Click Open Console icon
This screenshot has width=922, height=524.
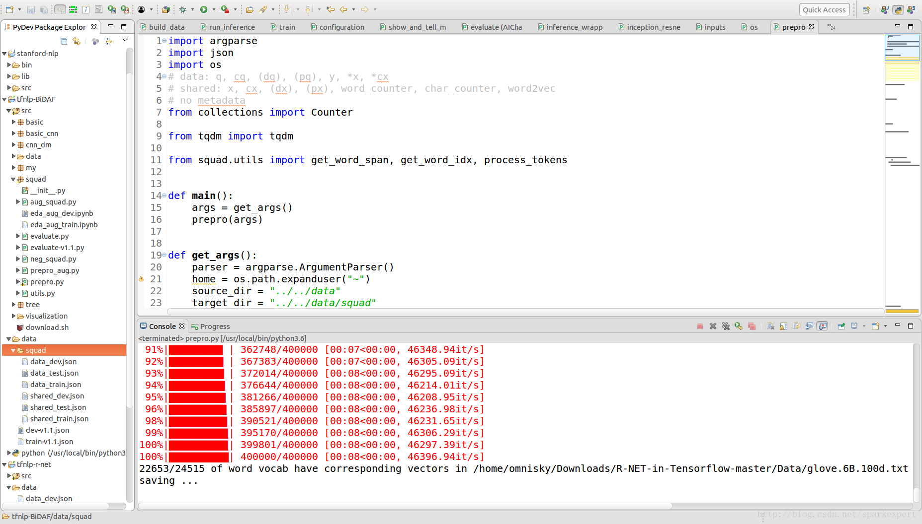tap(875, 326)
